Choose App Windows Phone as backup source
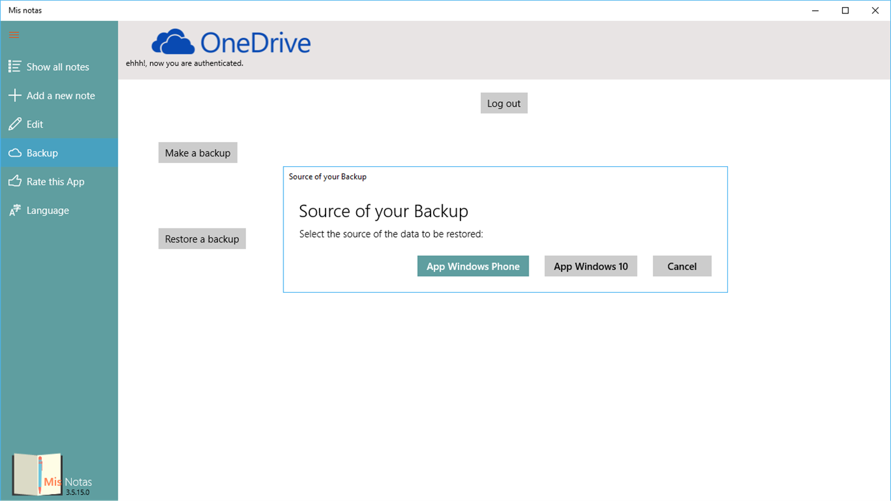Image resolution: width=891 pixels, height=501 pixels. pyautogui.click(x=473, y=265)
